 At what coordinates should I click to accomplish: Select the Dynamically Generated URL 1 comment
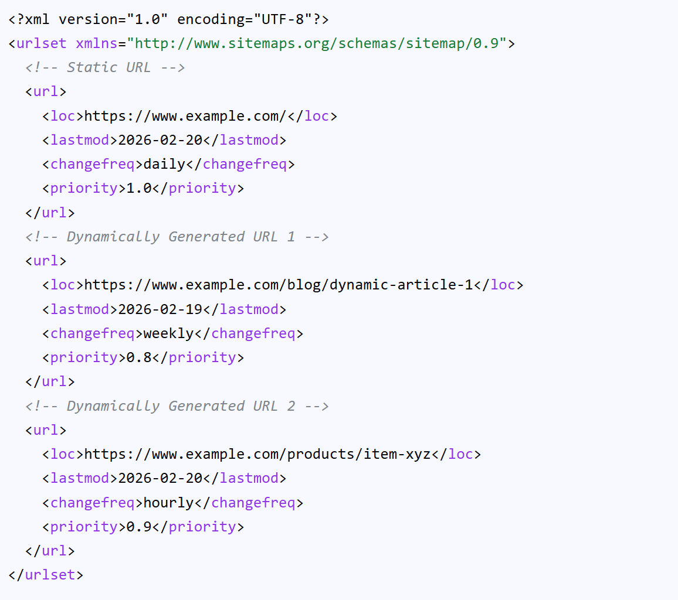click(x=176, y=236)
